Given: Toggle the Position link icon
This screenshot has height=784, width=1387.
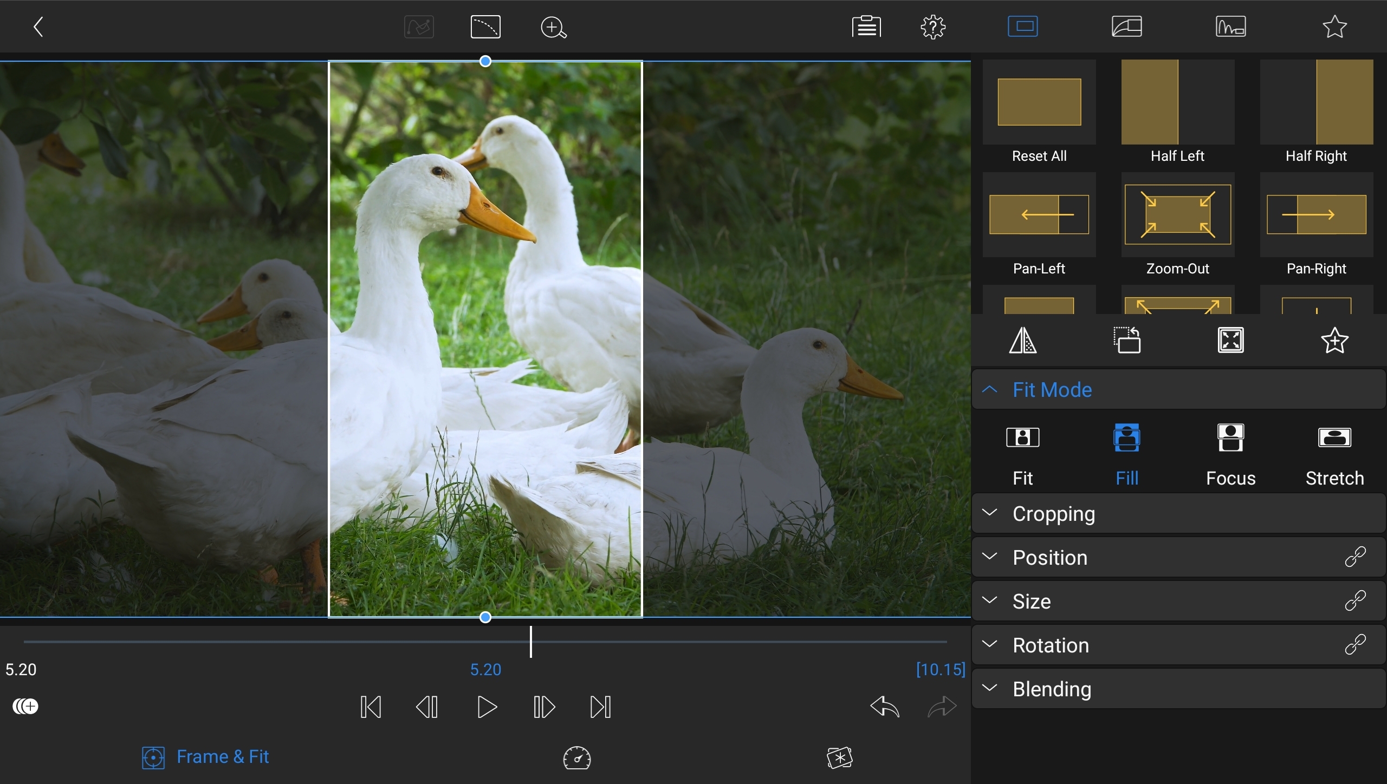Looking at the screenshot, I should click(x=1355, y=557).
